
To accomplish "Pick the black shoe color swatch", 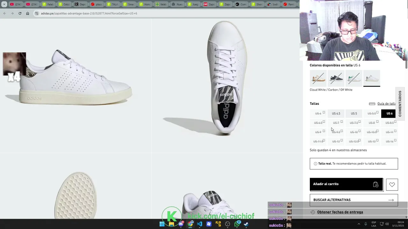I will point(336,78).
